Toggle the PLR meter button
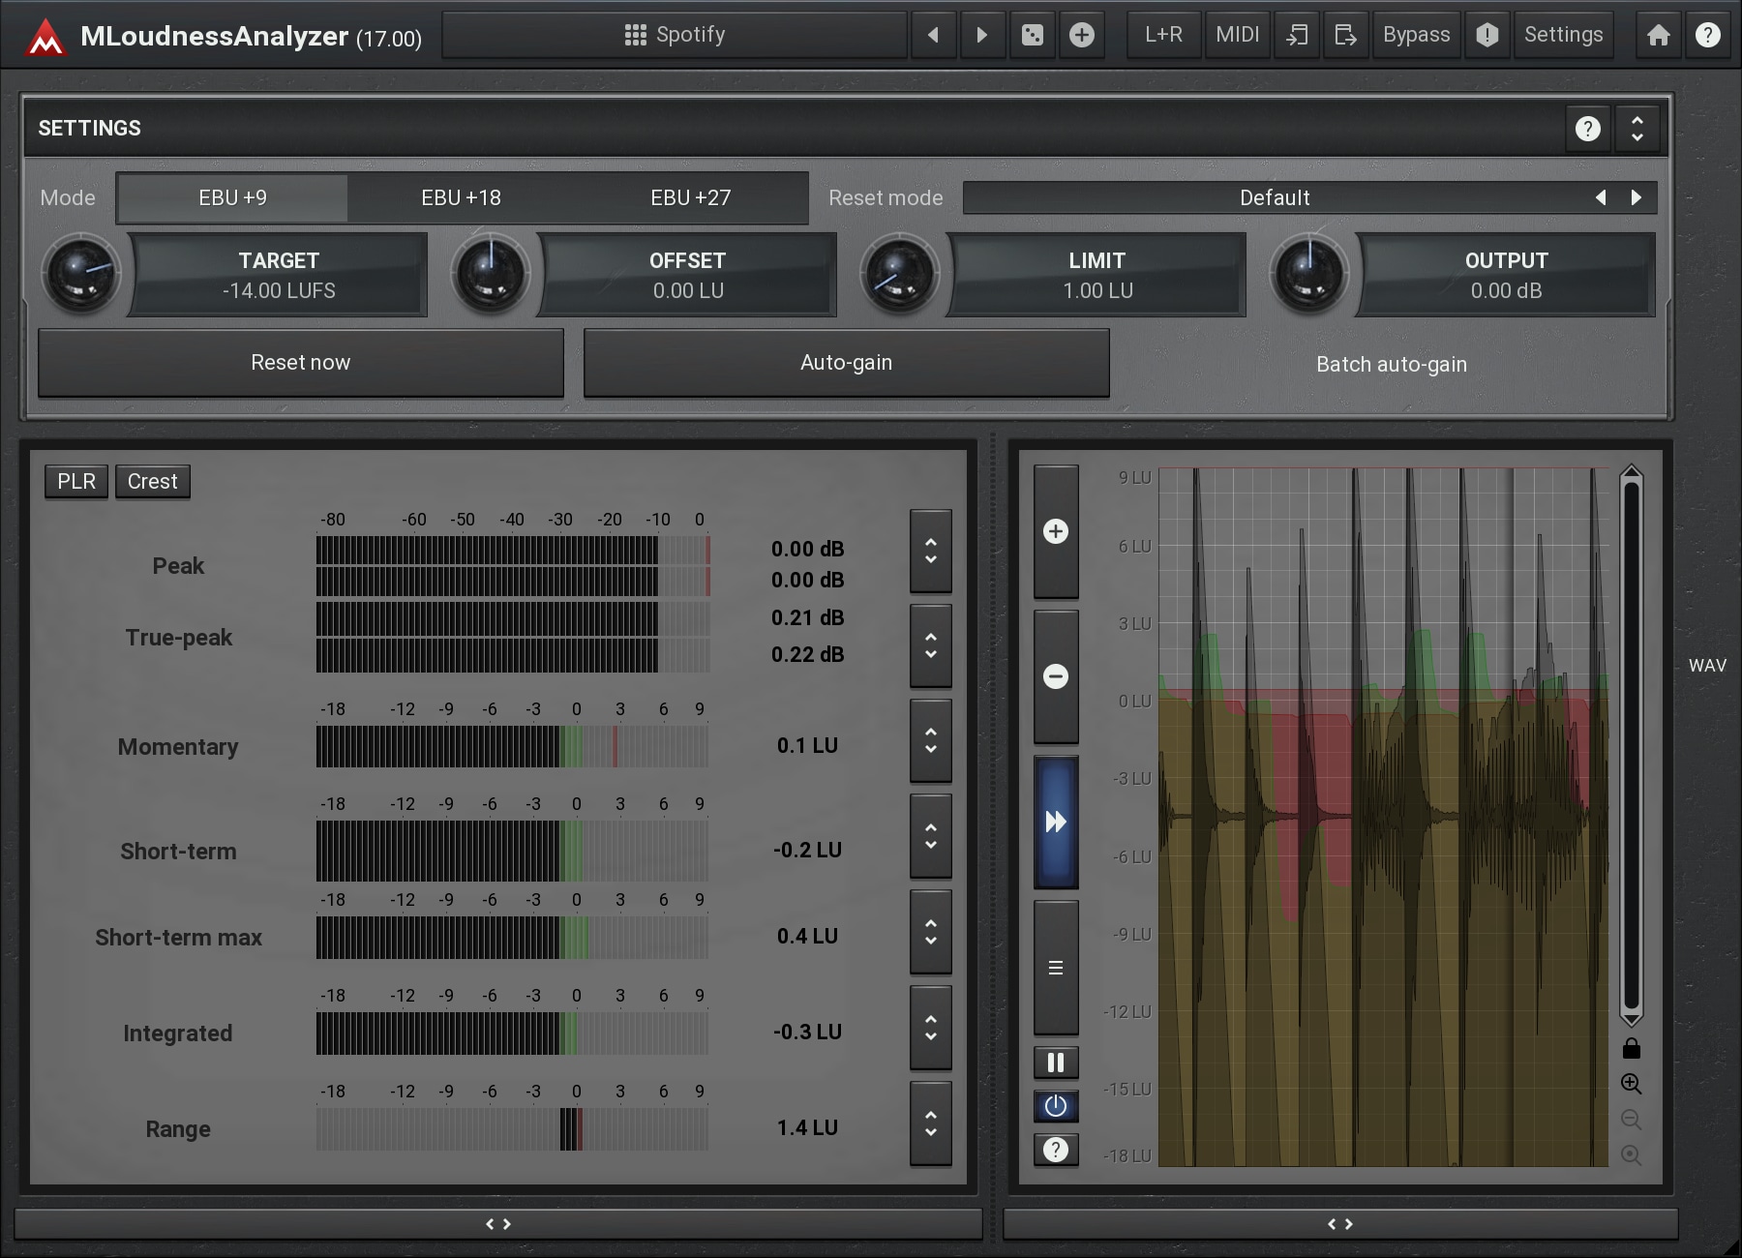The width and height of the screenshot is (1742, 1258). coord(76,482)
